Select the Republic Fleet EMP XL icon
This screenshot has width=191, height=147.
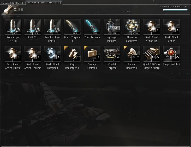(52, 27)
